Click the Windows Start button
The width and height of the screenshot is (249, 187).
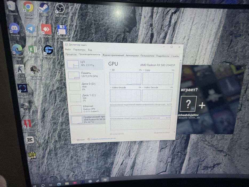coord(34,186)
